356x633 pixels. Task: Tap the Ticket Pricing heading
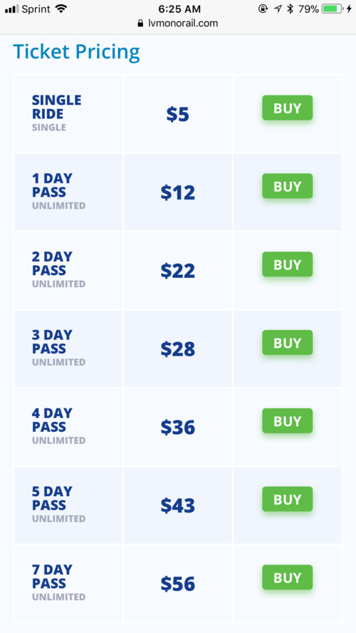point(77,52)
